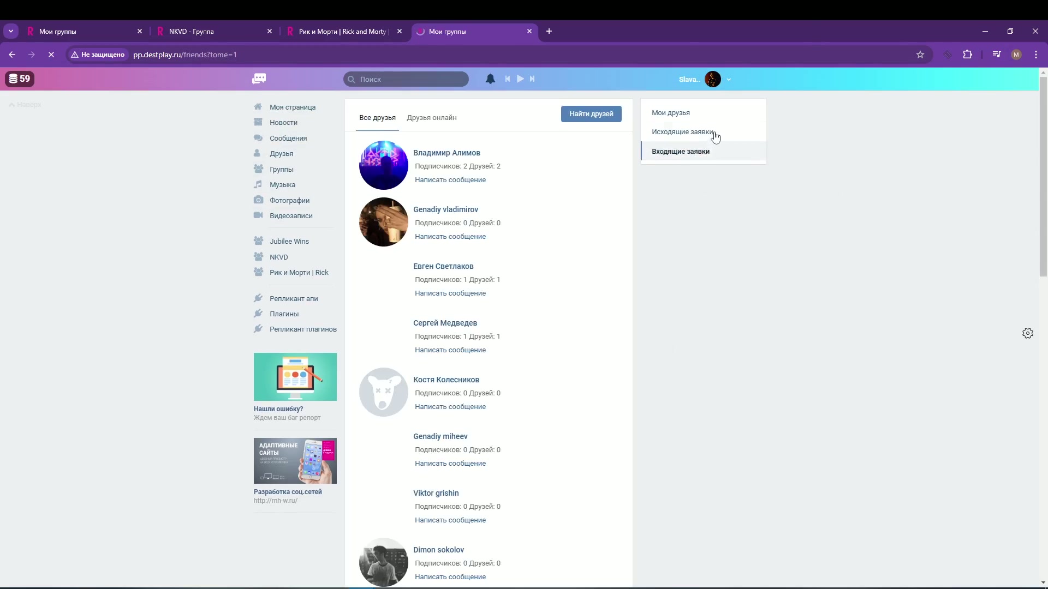Switch to the Рик и Морти browser tab
The image size is (1048, 589).
pos(344,32)
